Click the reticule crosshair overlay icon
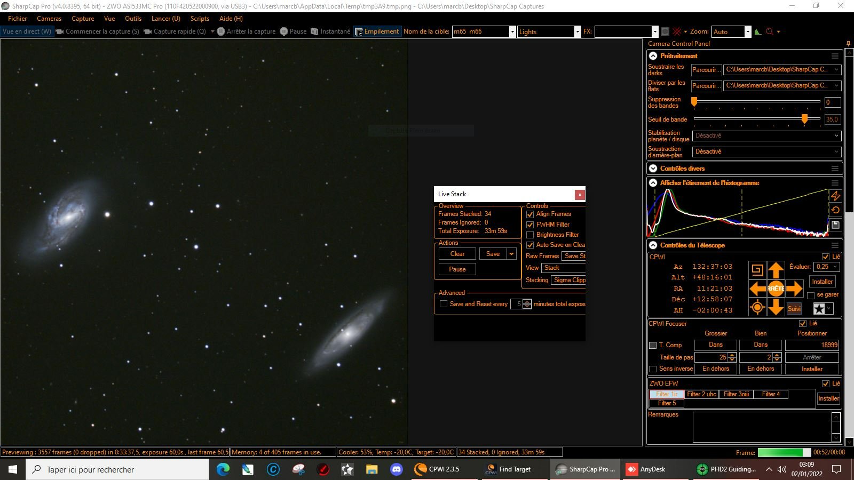Viewport: 854px width, 480px height. tap(677, 31)
